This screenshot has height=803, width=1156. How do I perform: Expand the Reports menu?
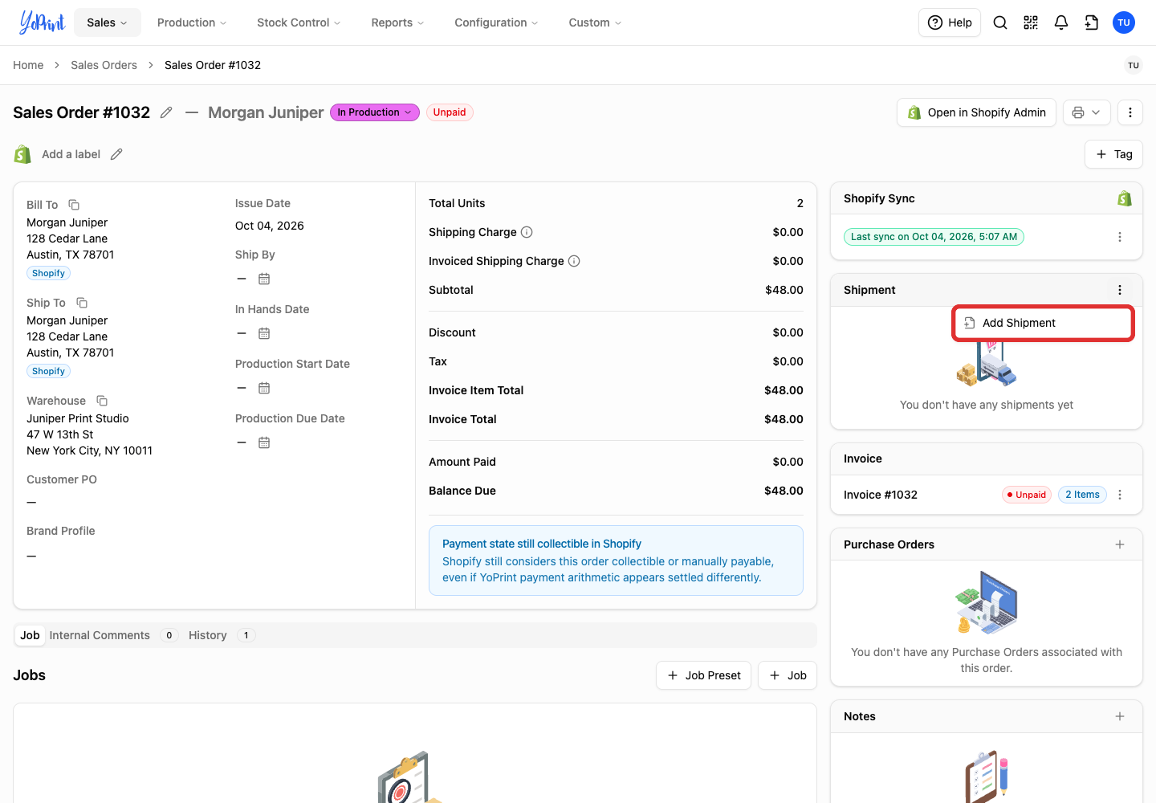397,22
